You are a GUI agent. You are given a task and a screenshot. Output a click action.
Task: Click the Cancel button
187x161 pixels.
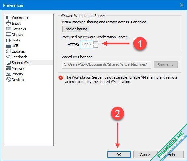[x=145, y=155]
